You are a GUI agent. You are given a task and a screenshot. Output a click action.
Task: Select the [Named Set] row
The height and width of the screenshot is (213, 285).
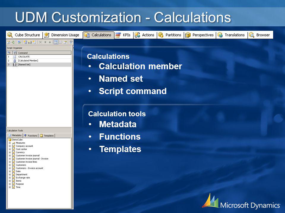pyautogui.click(x=39, y=64)
